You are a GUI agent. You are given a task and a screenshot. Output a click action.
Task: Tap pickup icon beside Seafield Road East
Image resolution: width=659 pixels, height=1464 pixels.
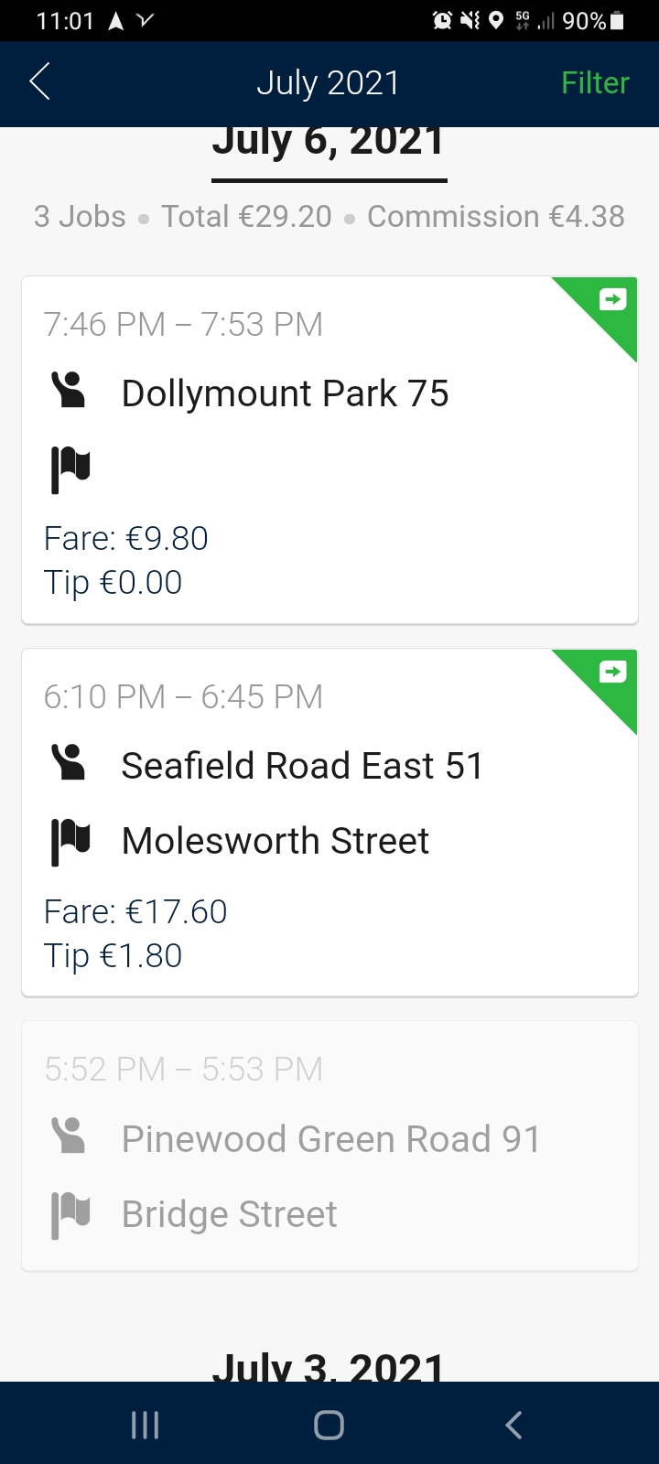coord(69,762)
